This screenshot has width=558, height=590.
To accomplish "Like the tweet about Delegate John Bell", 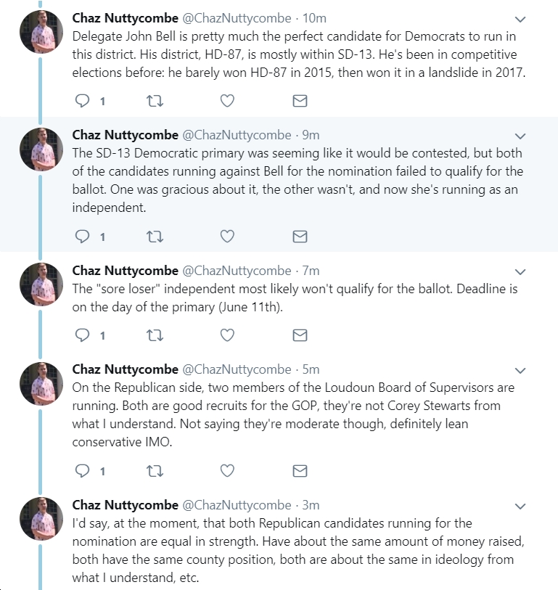I will 227,101.
